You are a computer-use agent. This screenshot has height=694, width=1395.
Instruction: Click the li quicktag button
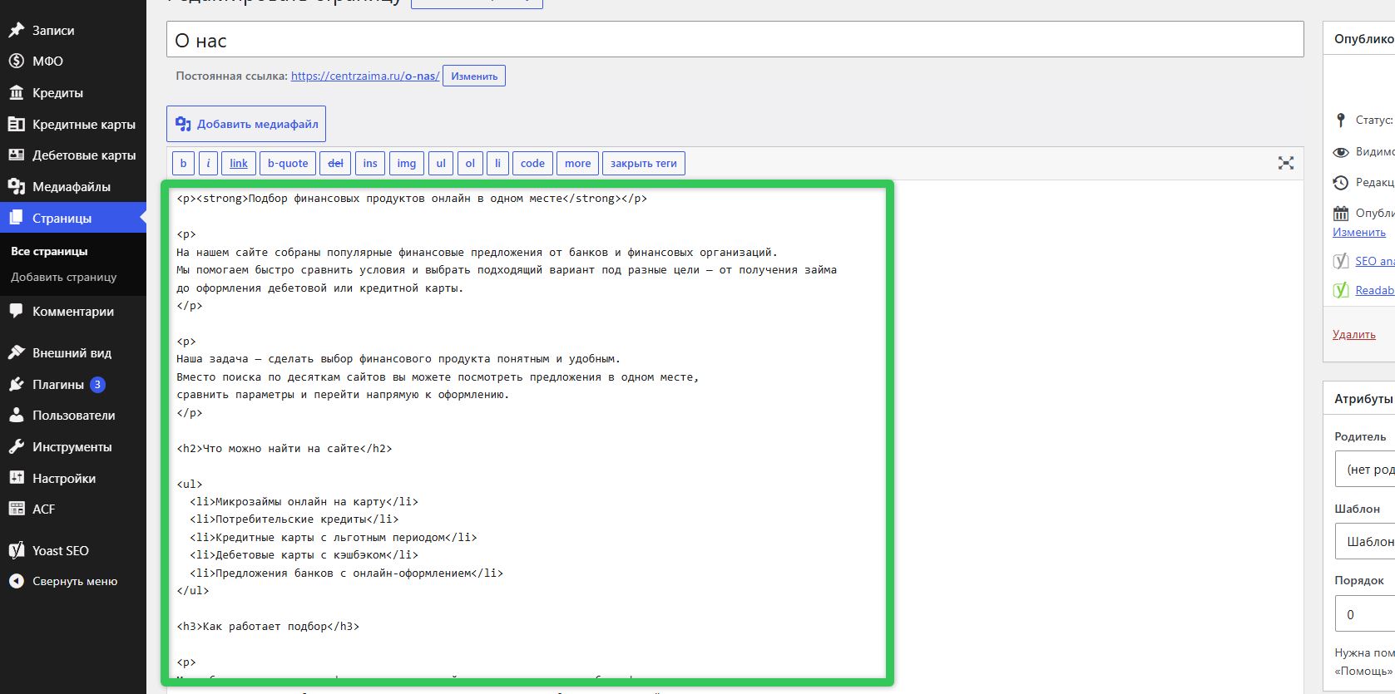click(497, 163)
